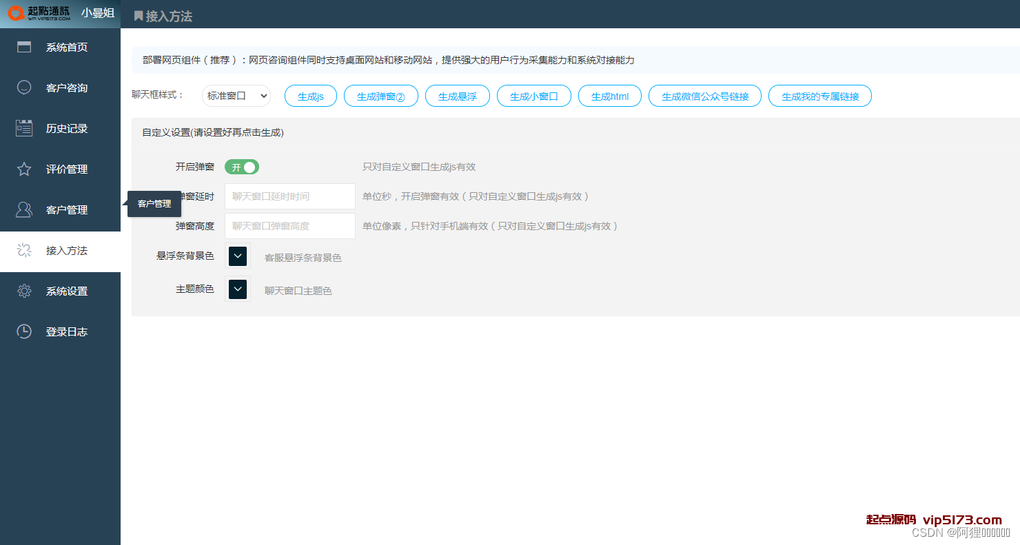Click the 客户咨询 smiley chat icon
The height and width of the screenshot is (545, 1020).
tap(24, 88)
